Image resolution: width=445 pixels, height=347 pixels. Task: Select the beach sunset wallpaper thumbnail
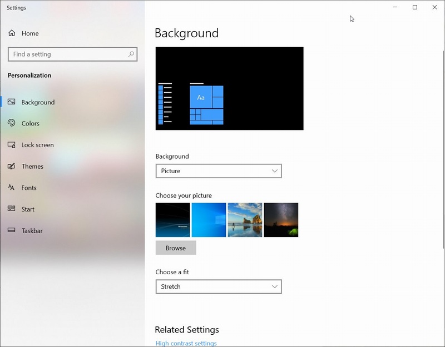(x=245, y=220)
